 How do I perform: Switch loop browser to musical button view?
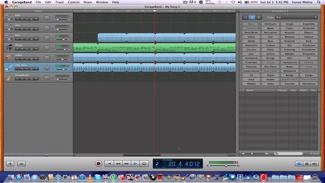click(x=252, y=17)
